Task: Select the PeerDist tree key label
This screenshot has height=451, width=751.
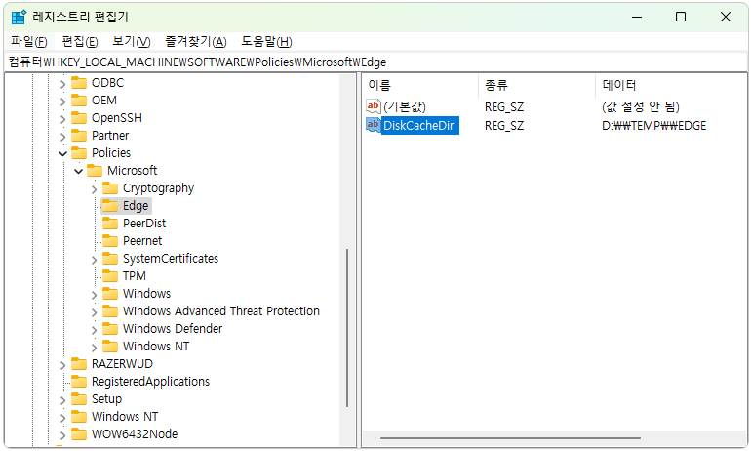Action: click(x=144, y=224)
